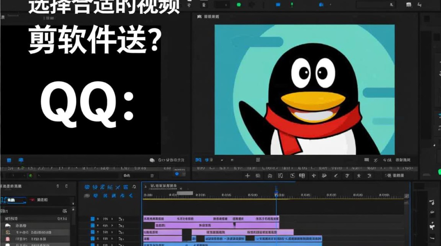Click the green circle icon in top toolbar
Image resolution: width=441 pixels, height=246 pixels.
pyautogui.click(x=239, y=5)
